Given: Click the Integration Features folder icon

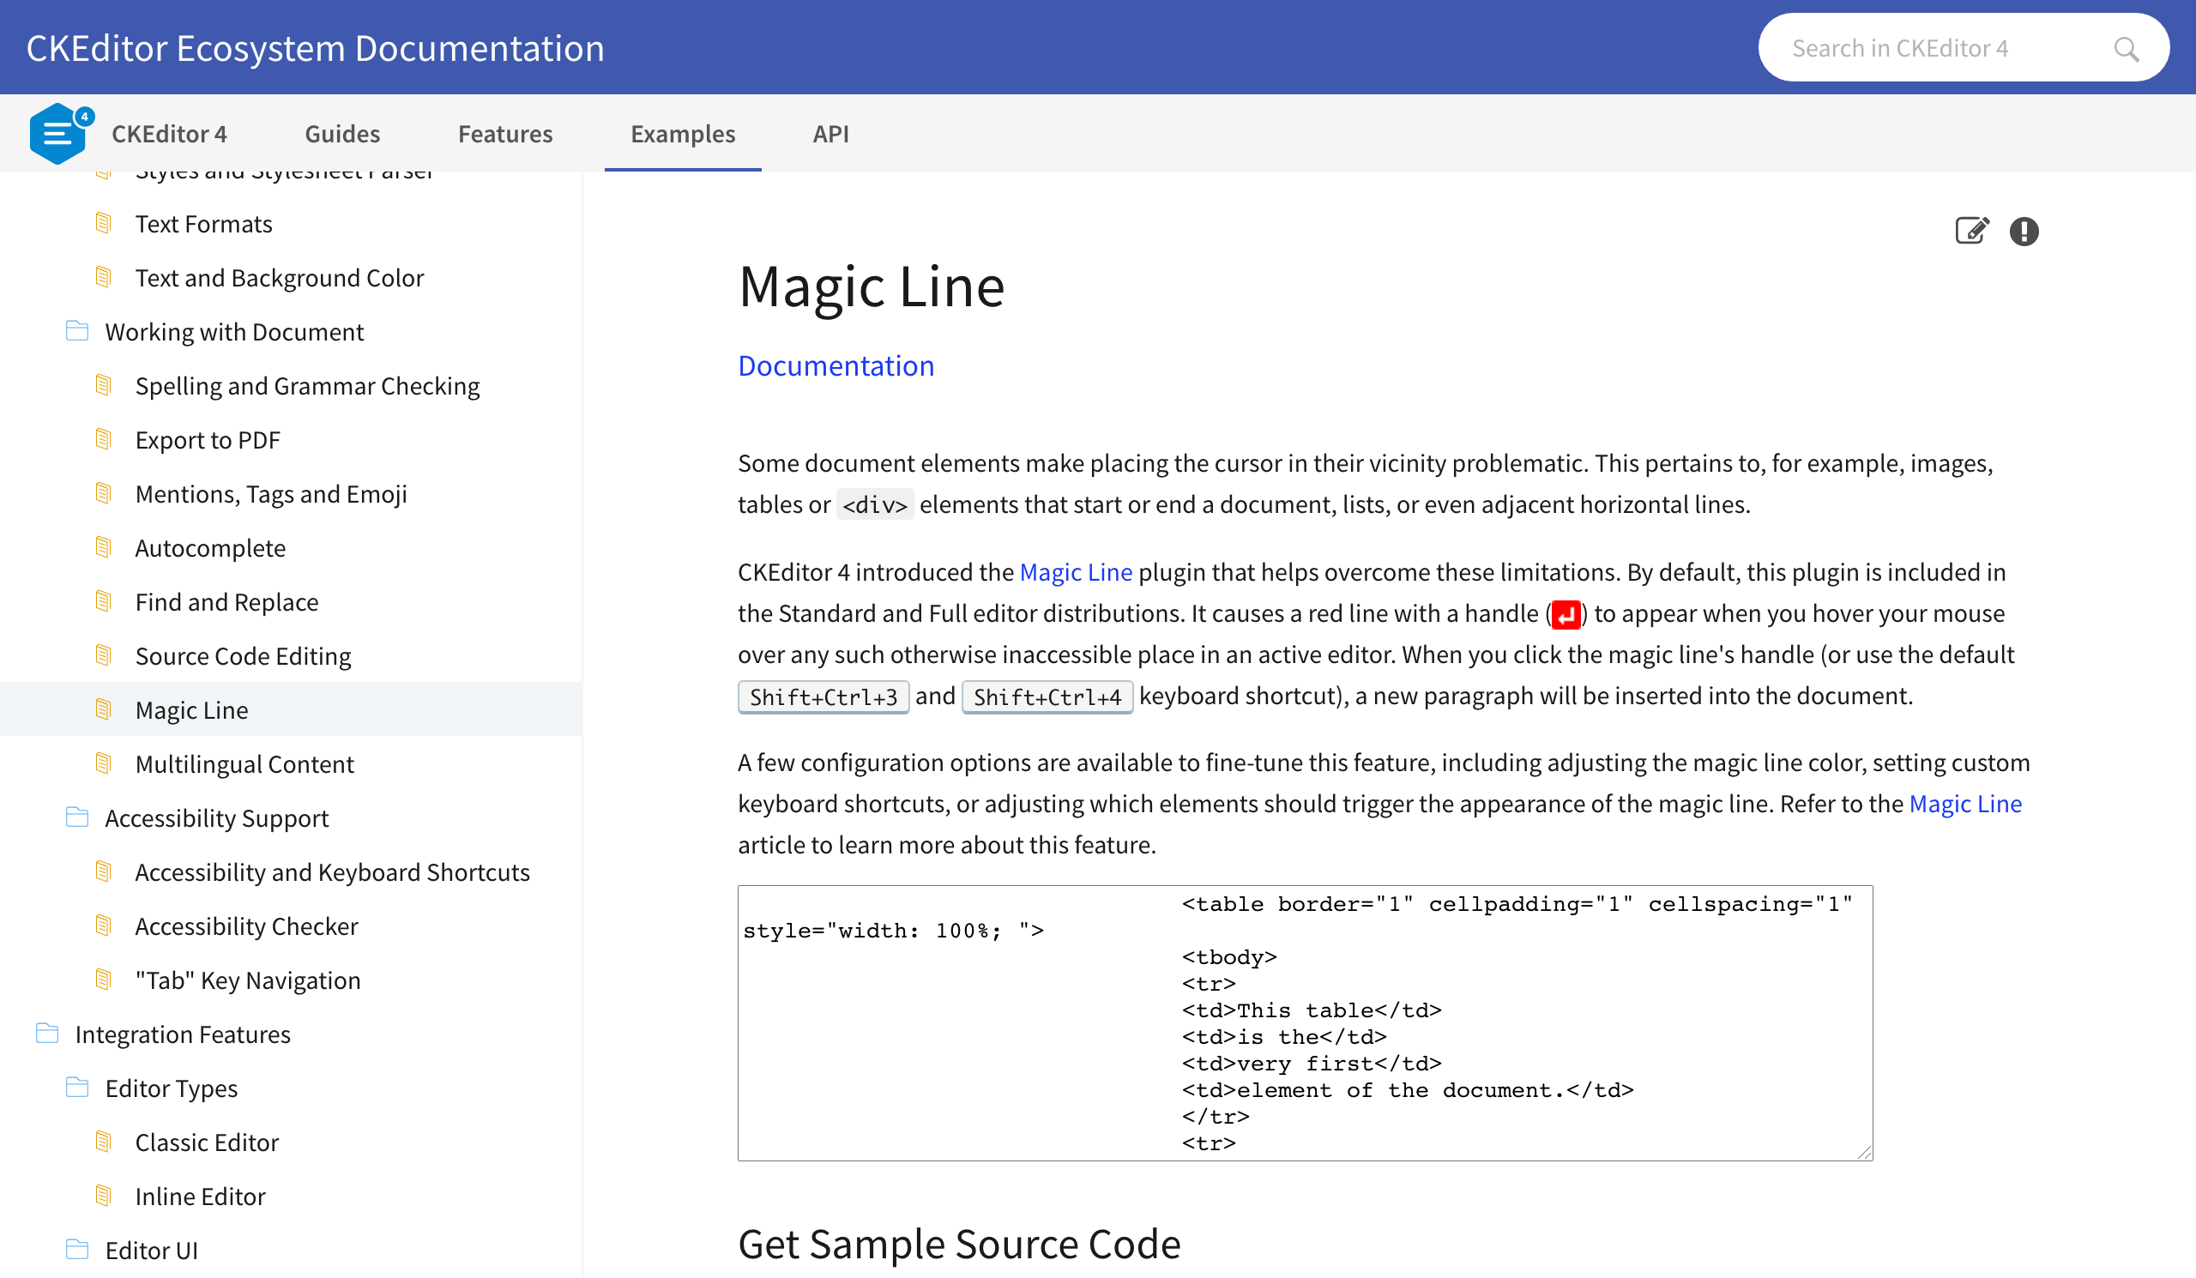Looking at the screenshot, I should [47, 1034].
